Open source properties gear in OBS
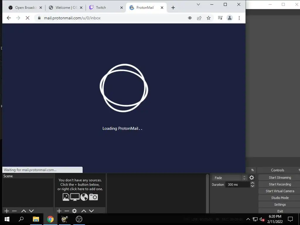The width and height of the screenshot is (300, 225). click(74, 211)
